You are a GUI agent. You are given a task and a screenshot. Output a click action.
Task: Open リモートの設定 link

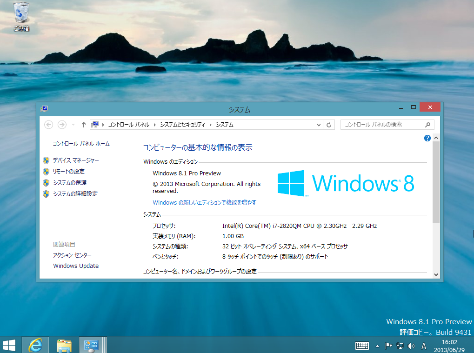click(69, 171)
